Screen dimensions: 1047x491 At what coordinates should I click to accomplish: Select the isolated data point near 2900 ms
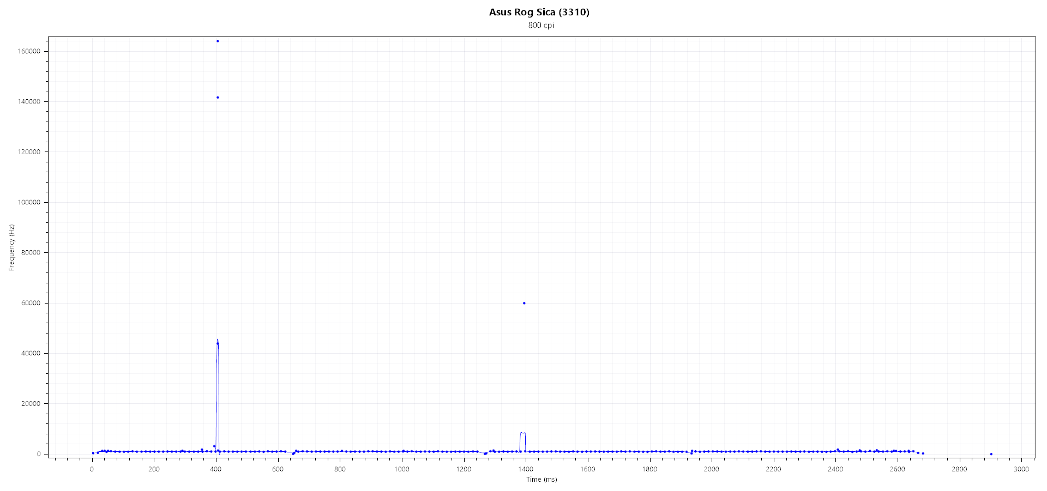pyautogui.click(x=991, y=454)
